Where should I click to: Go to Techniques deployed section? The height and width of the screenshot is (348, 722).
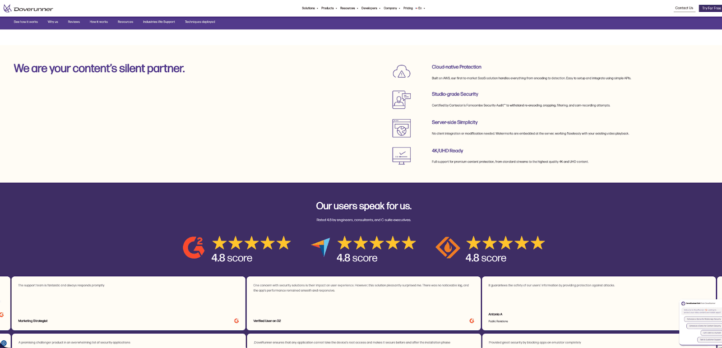[200, 22]
